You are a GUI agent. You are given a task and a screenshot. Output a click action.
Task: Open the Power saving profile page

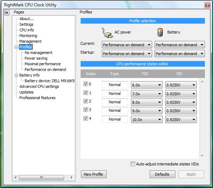(36, 58)
